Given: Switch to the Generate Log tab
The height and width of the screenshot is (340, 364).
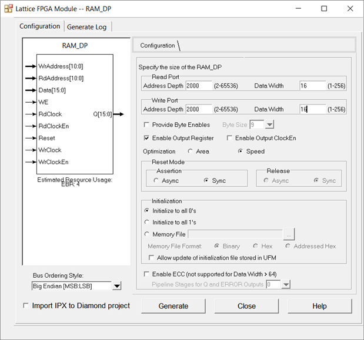Looking at the screenshot, I should (x=87, y=27).
